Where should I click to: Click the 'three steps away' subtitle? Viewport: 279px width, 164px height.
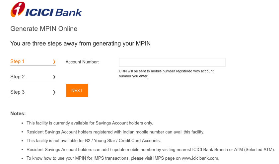81,43
